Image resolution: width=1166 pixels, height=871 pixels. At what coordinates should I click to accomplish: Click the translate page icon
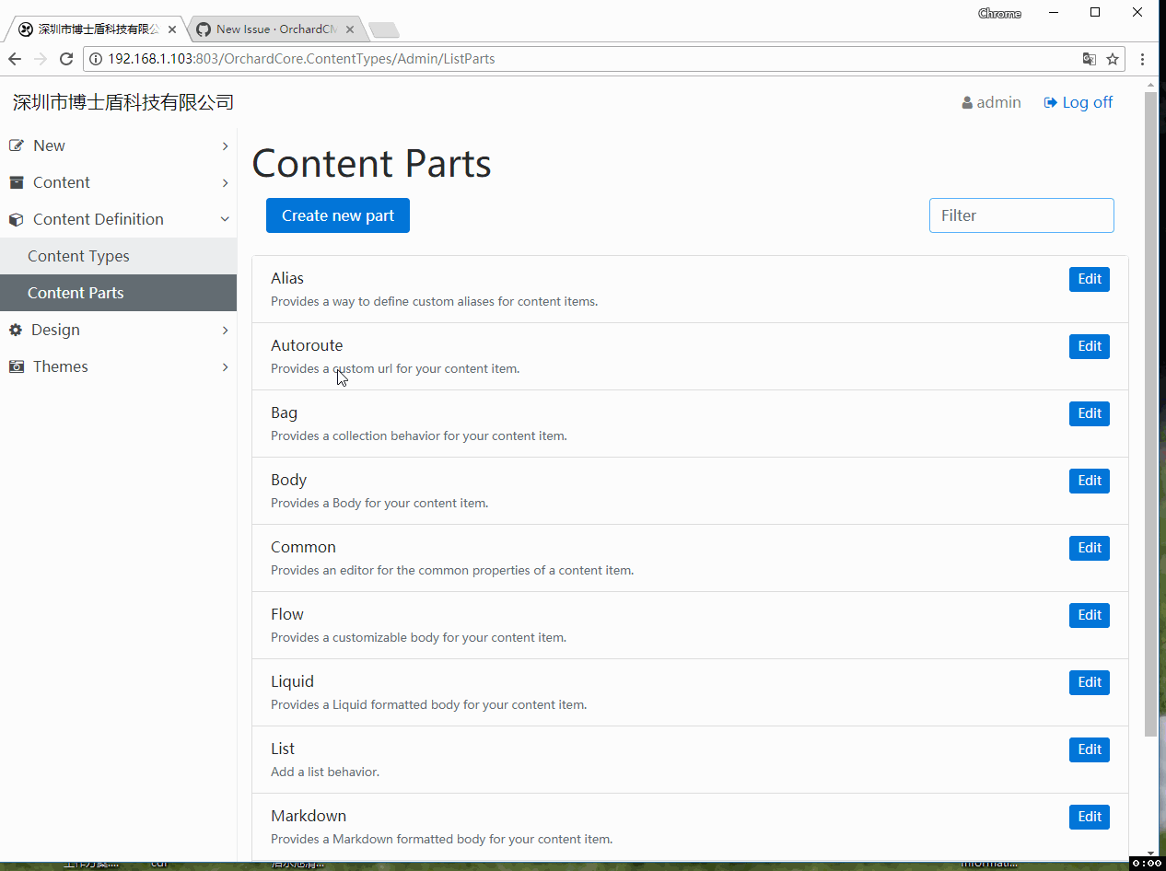click(x=1090, y=59)
